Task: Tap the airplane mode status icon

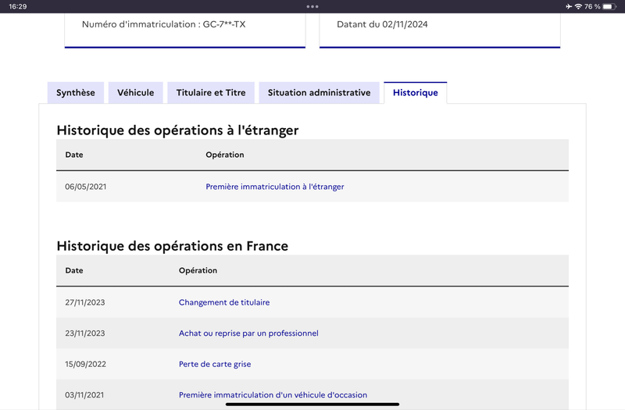Action: coord(569,6)
